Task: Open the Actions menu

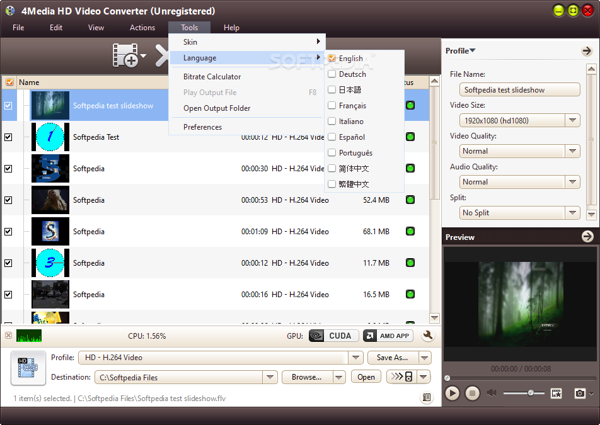Action: pos(142,28)
